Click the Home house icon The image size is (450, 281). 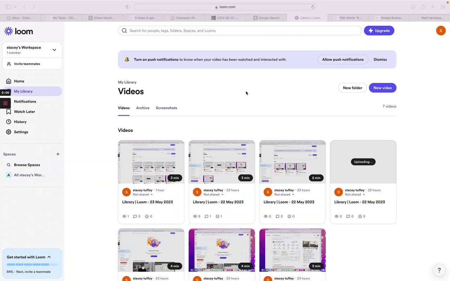9,81
